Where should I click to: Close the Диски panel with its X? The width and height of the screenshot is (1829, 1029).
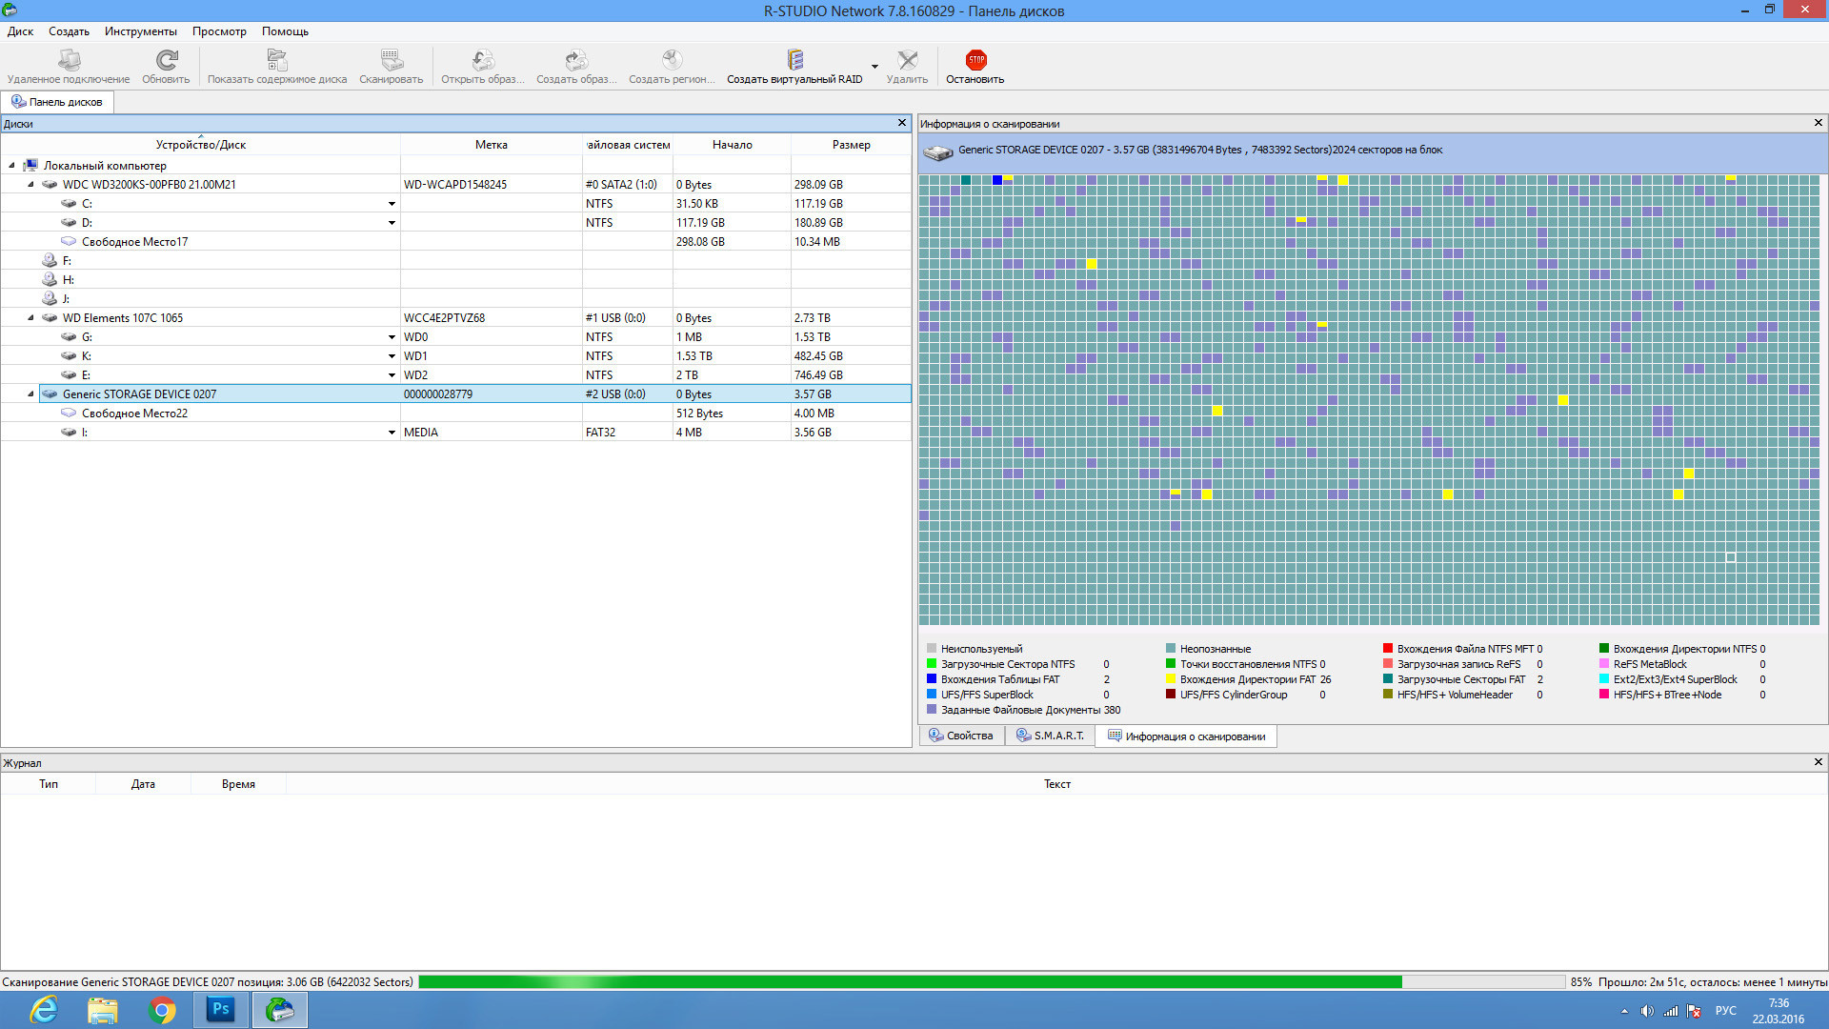click(x=902, y=123)
